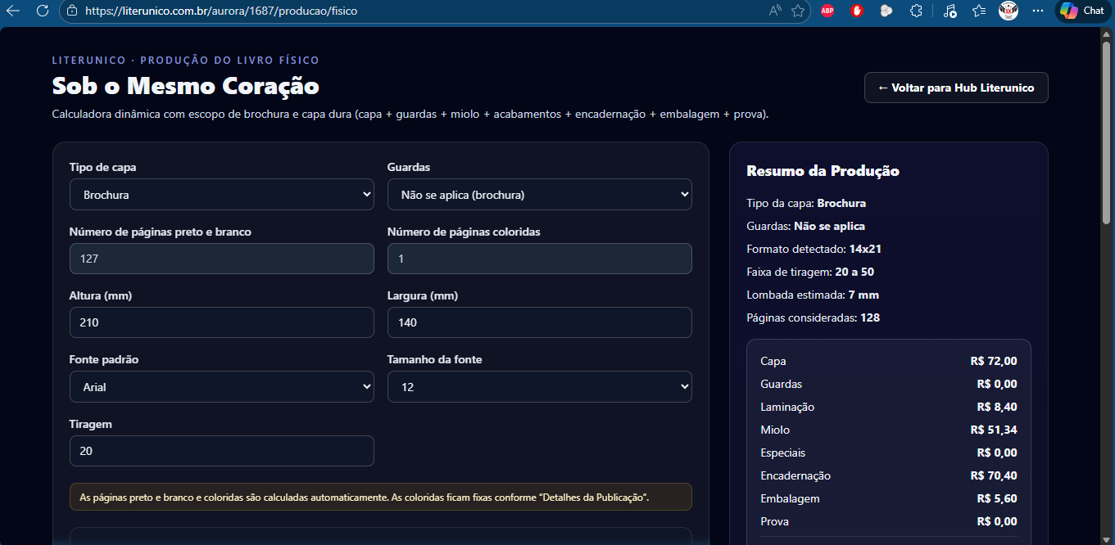The image size is (1115, 545).
Task: Open browser settings and more (three dots) menu
Action: pos(1038,11)
